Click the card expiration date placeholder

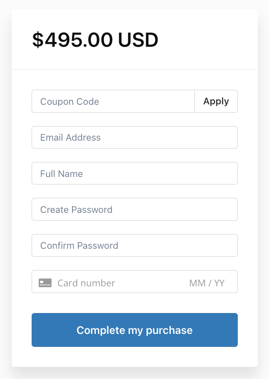coord(207,283)
